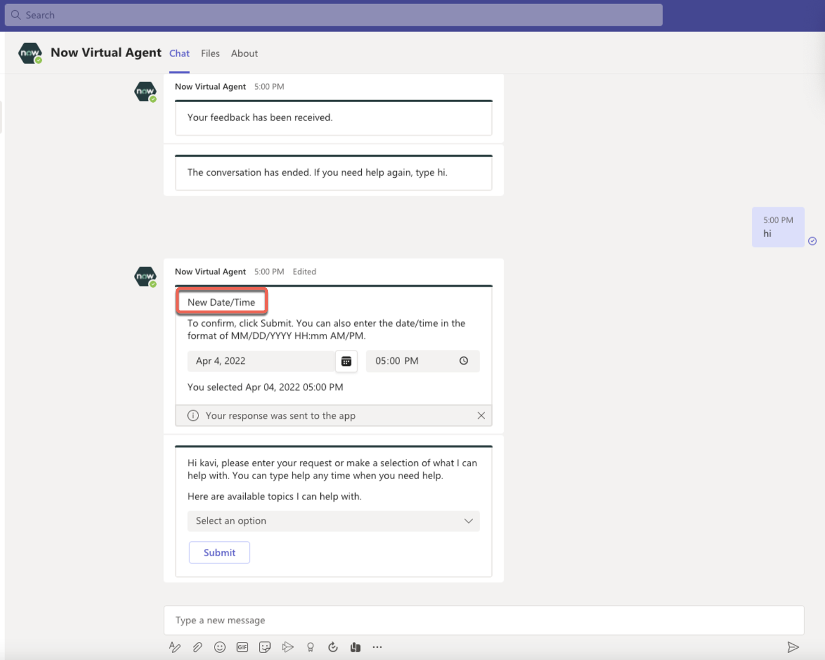This screenshot has height=660, width=825.
Task: Open Now Virtual Agent header avatar
Action: coord(30,53)
